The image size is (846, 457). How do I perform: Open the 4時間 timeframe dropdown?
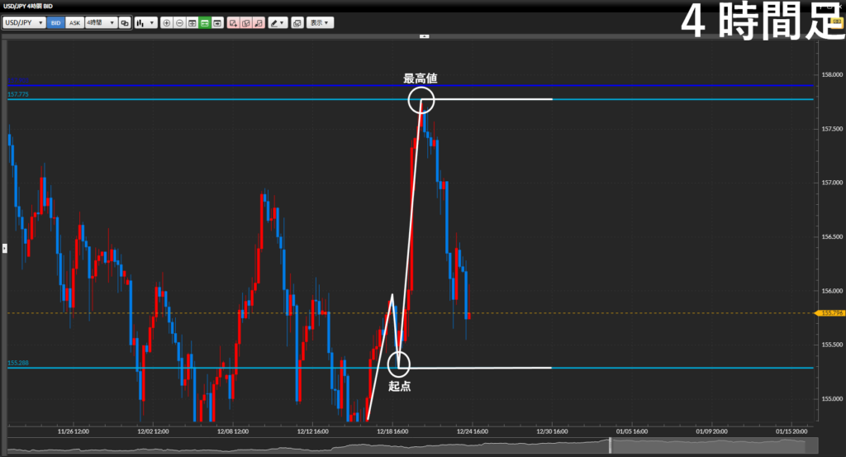tap(101, 23)
